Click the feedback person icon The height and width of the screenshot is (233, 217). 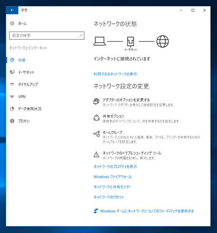[96, 211]
